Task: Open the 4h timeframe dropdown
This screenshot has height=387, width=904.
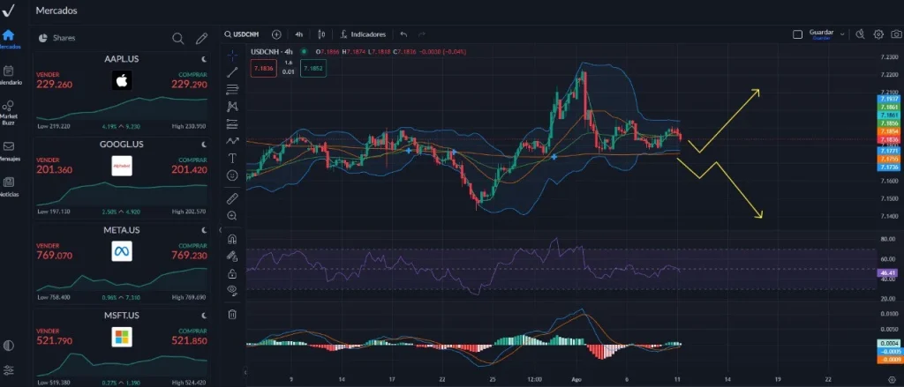Action: 298,34
